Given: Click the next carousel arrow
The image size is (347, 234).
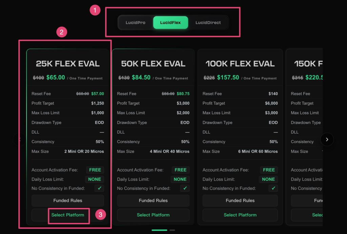Looking at the screenshot, I should coord(327,139).
